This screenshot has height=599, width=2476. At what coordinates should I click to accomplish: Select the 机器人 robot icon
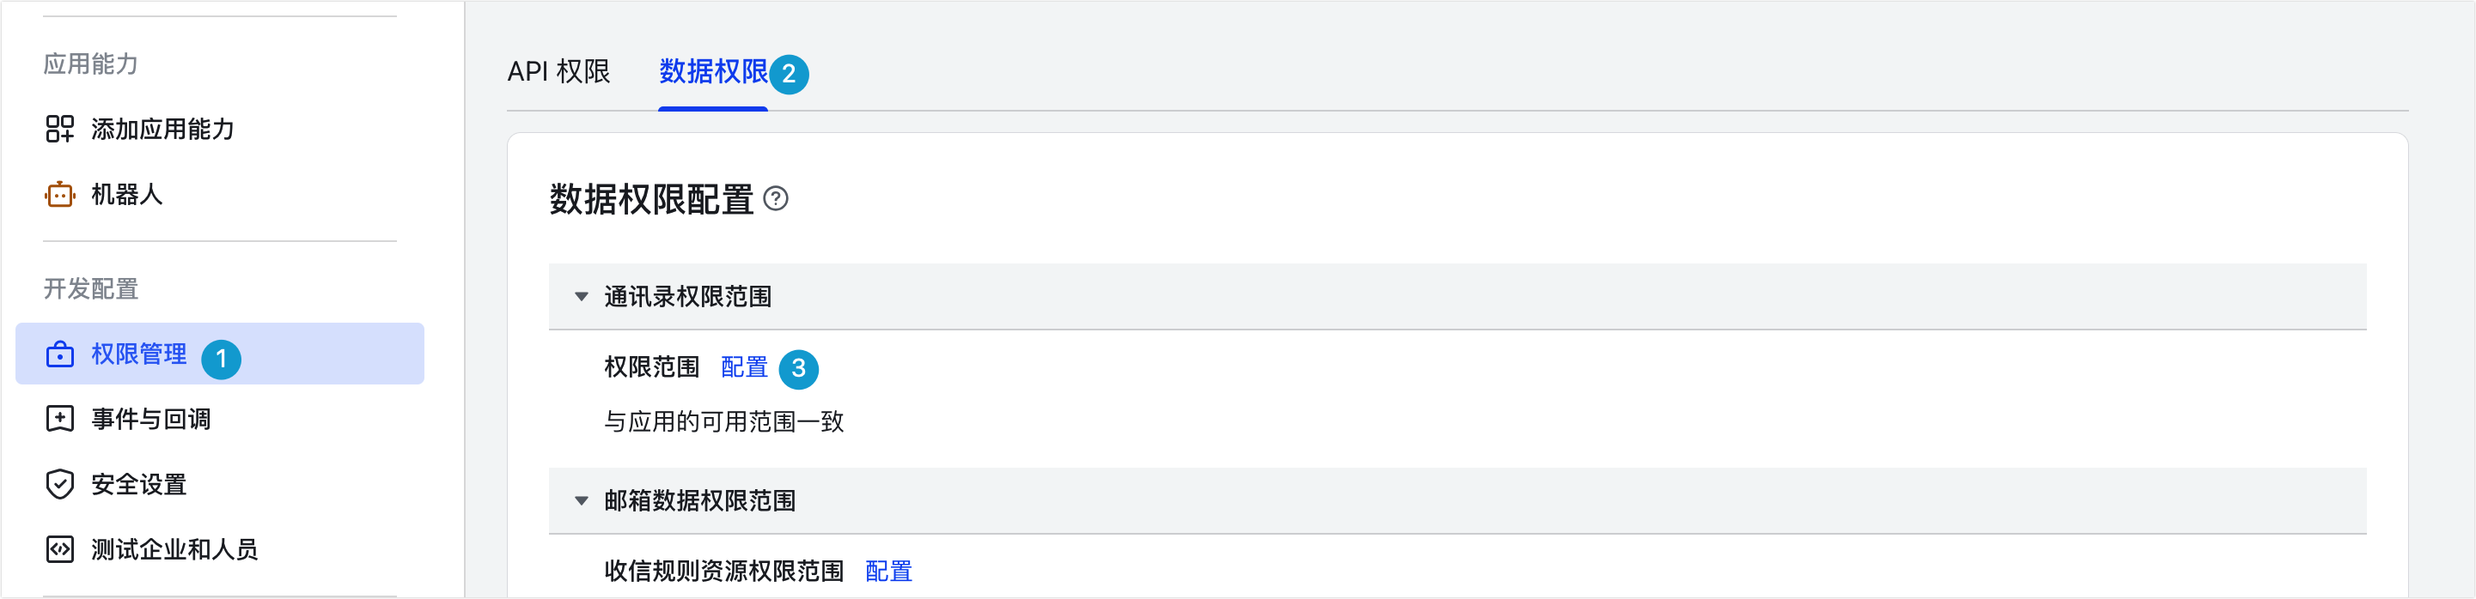(59, 195)
